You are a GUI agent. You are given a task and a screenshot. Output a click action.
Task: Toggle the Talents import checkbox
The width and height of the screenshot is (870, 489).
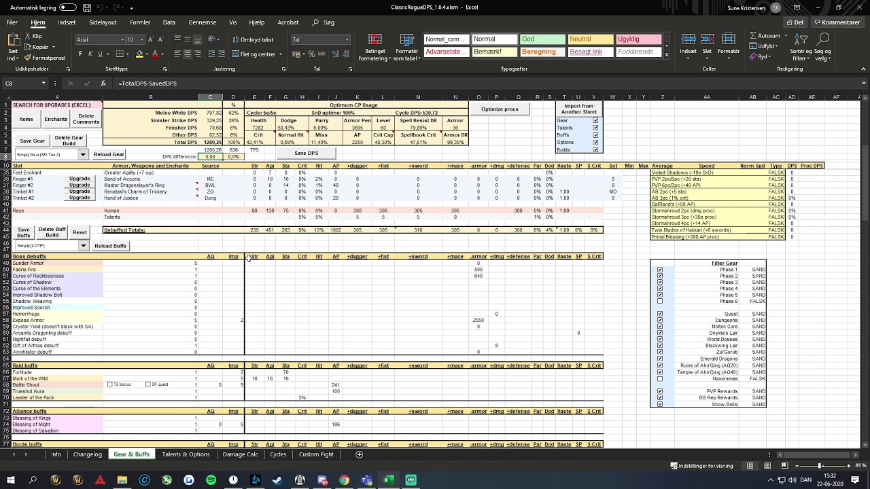tap(595, 128)
